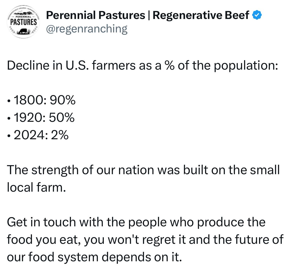Click the '2024: 2%' statistic line
Screen dimensions: 292x276
click(x=41, y=135)
